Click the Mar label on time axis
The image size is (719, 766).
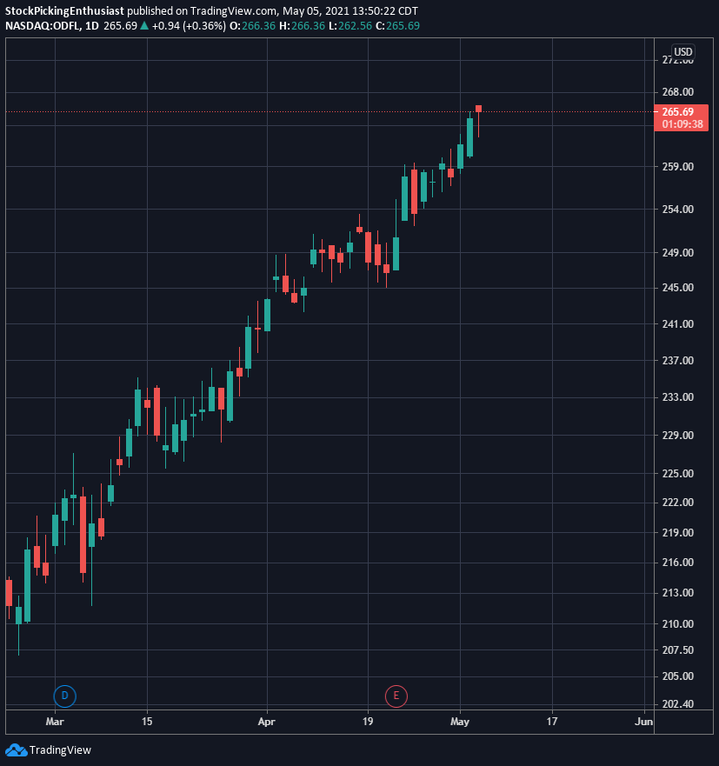point(55,722)
